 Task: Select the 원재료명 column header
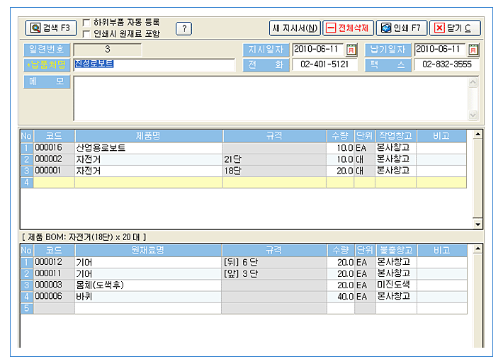(148, 250)
